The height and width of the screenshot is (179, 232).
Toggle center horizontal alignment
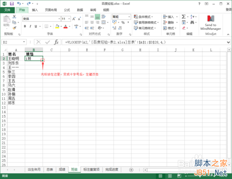click(92, 22)
